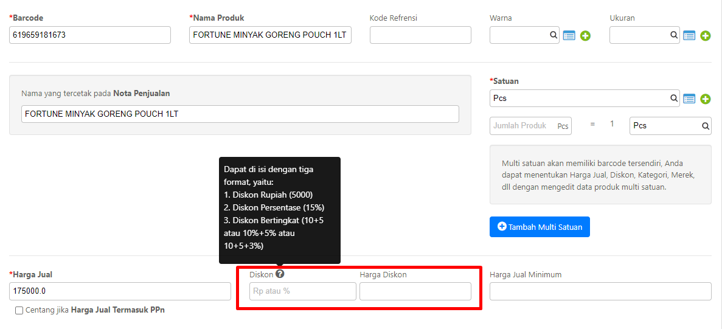Image resolution: width=722 pixels, height=329 pixels.
Task: Click the search icon in Warna field
Action: [553, 35]
